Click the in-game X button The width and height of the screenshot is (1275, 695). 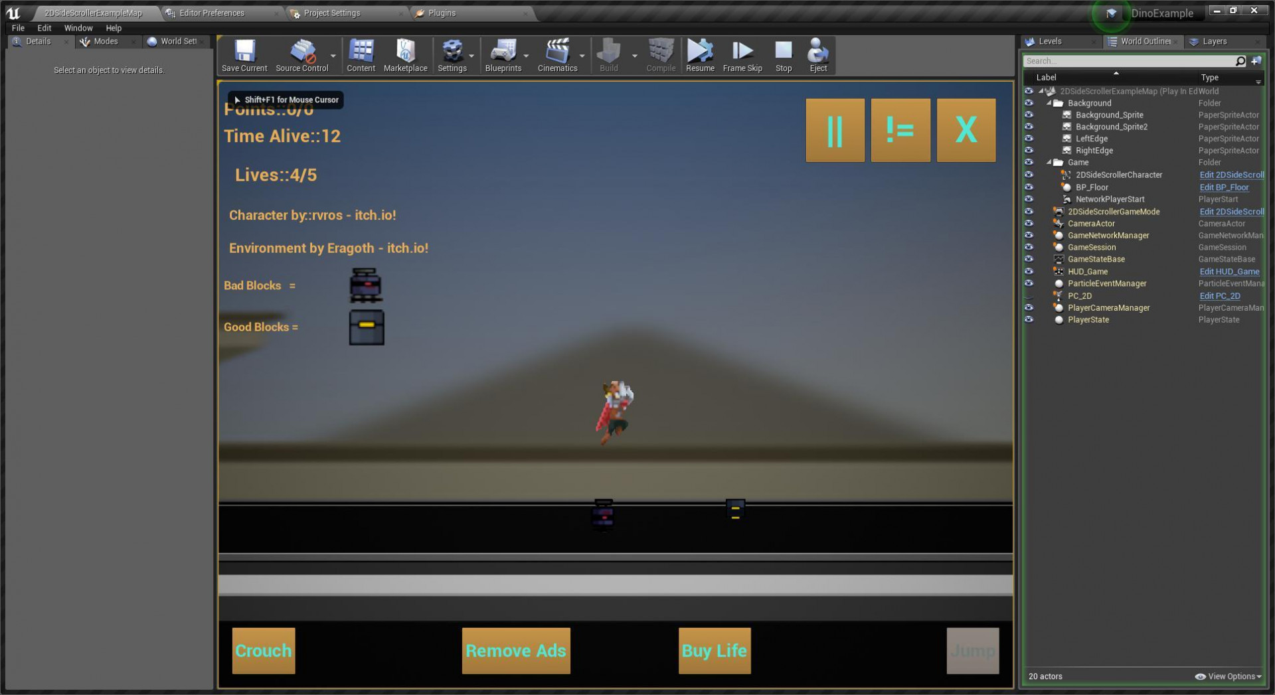[966, 130]
